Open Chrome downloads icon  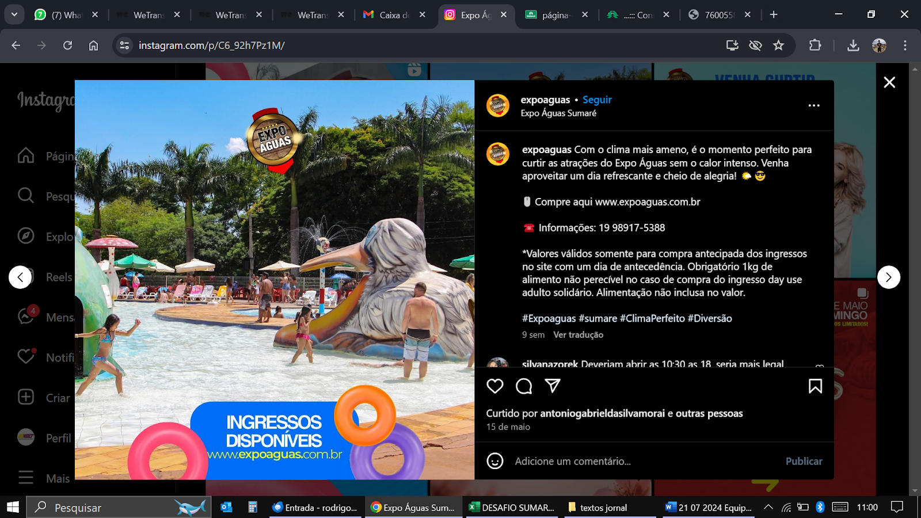tap(853, 45)
